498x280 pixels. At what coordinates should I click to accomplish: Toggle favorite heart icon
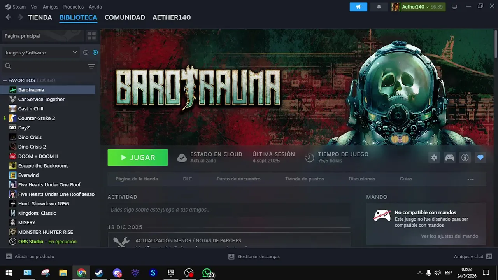[480, 157]
